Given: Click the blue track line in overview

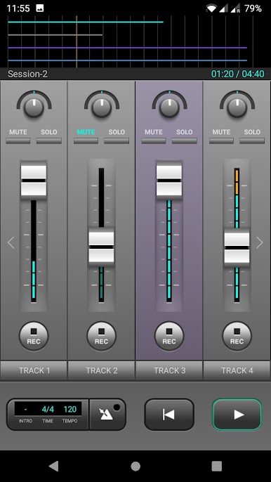Looking at the screenshot, I should click(128, 60).
